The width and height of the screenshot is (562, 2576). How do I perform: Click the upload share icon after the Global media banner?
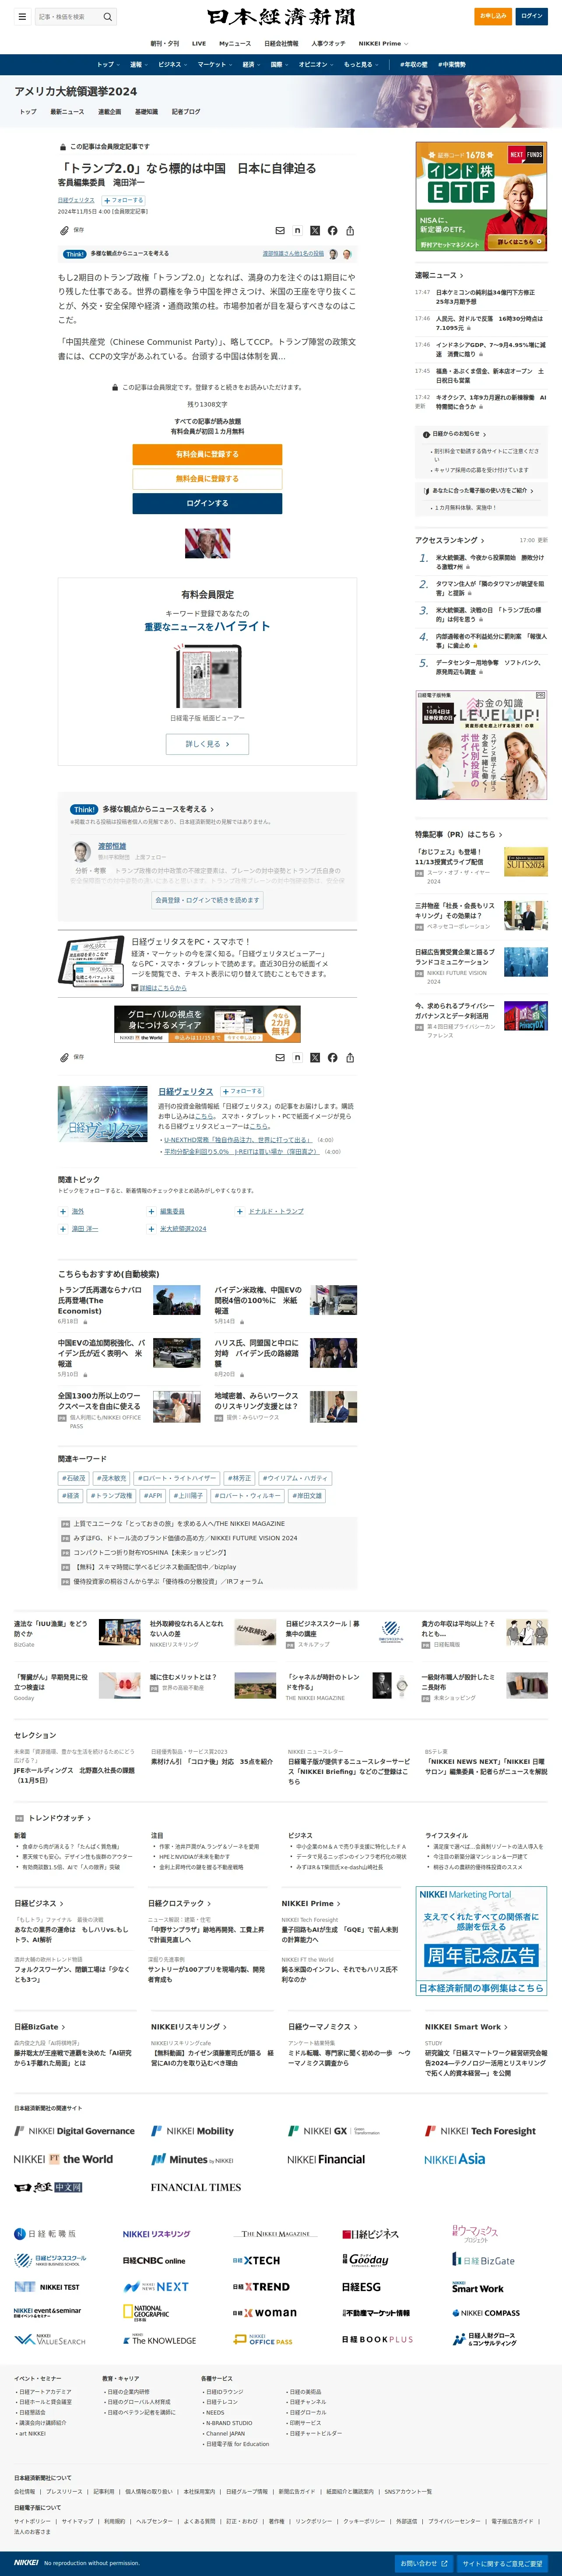tap(350, 1057)
